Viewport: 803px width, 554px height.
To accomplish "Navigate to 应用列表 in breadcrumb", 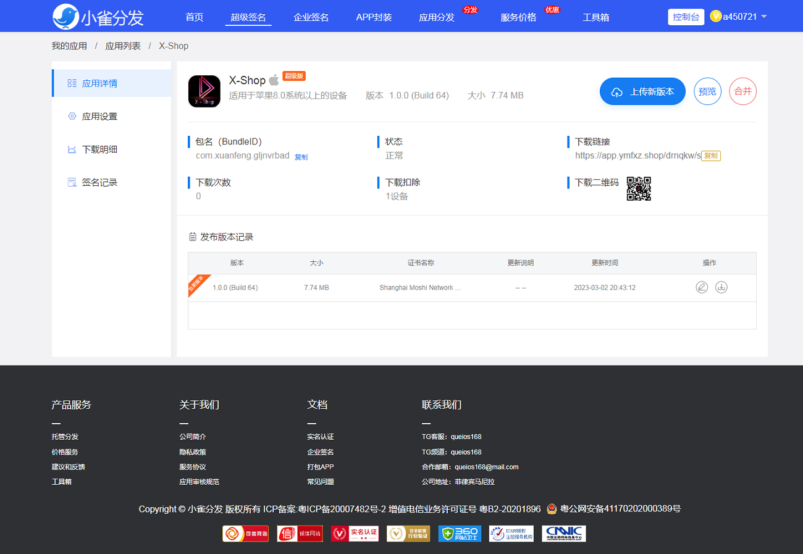I will coord(123,46).
